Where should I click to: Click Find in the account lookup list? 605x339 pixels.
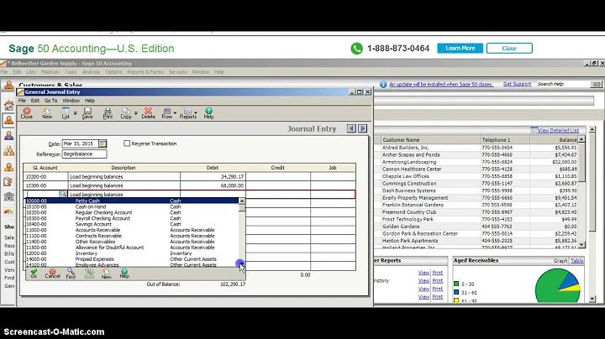click(71, 274)
